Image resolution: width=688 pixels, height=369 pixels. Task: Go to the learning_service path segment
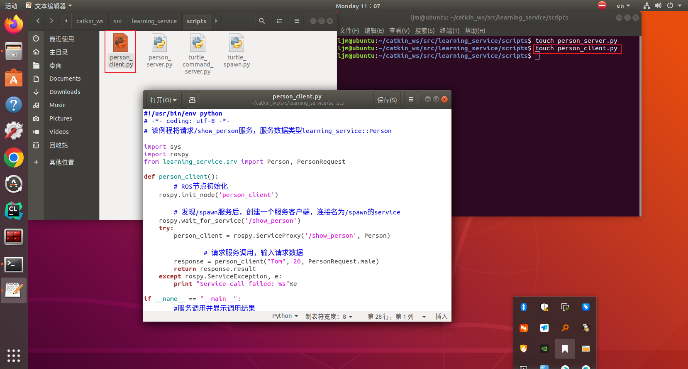coord(154,21)
